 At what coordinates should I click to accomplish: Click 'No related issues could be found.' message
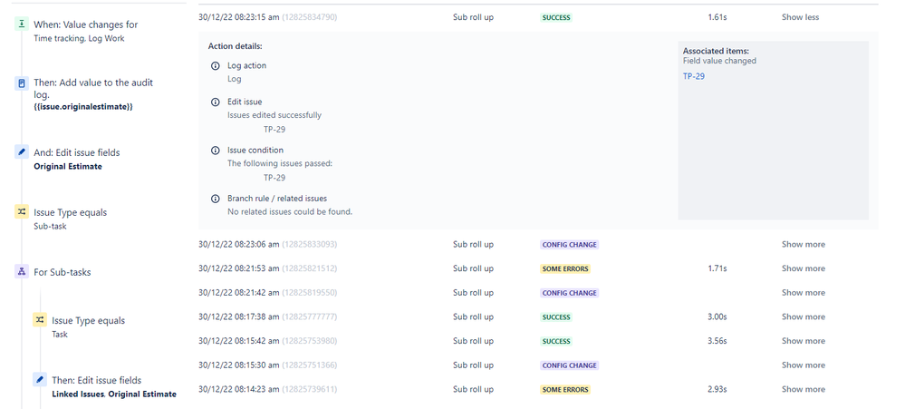(290, 211)
